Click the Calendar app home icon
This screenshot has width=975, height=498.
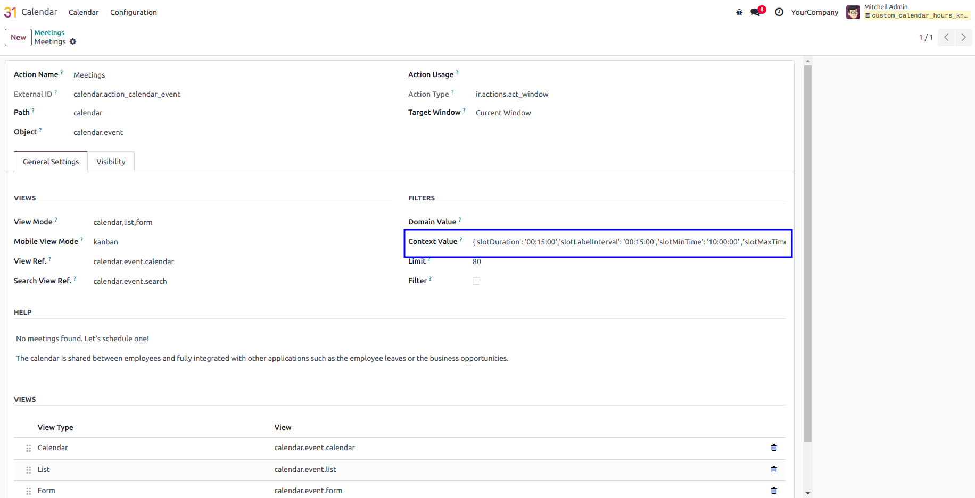coord(10,12)
